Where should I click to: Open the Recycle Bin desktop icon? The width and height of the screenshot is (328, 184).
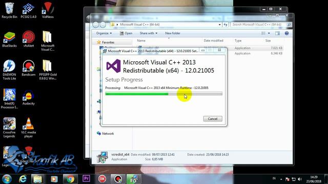[x=9, y=10]
